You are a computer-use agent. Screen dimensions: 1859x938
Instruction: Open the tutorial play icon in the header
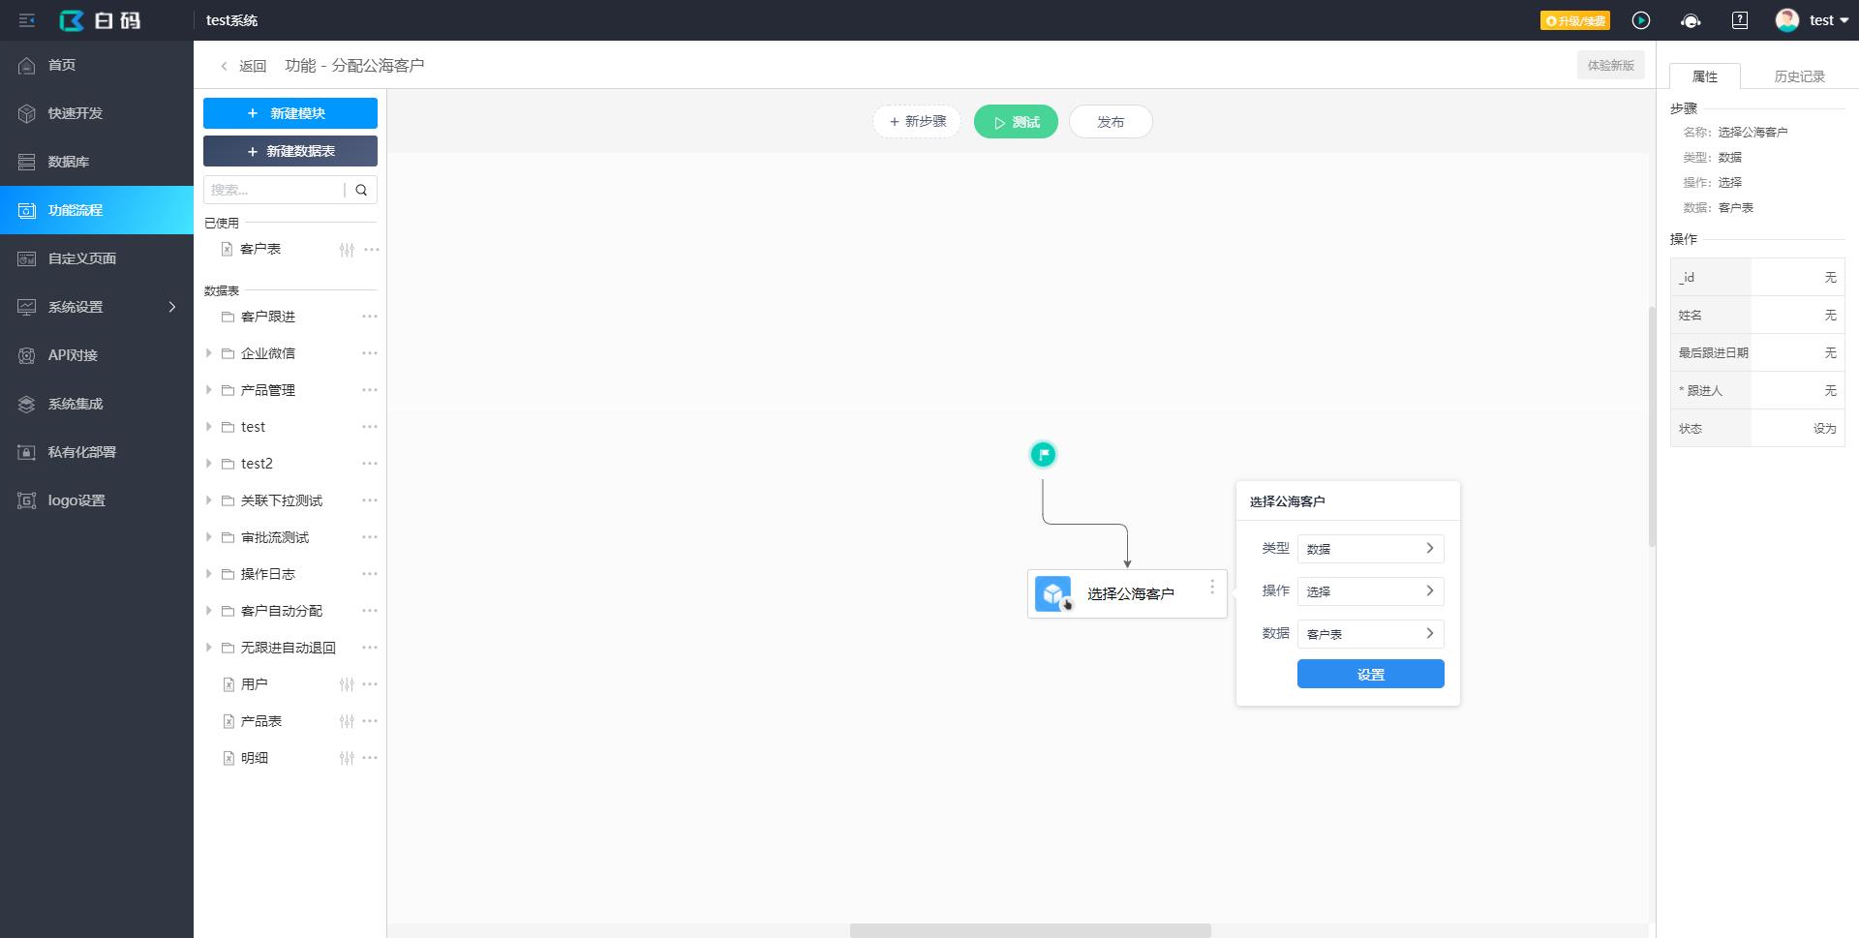pos(1641,20)
